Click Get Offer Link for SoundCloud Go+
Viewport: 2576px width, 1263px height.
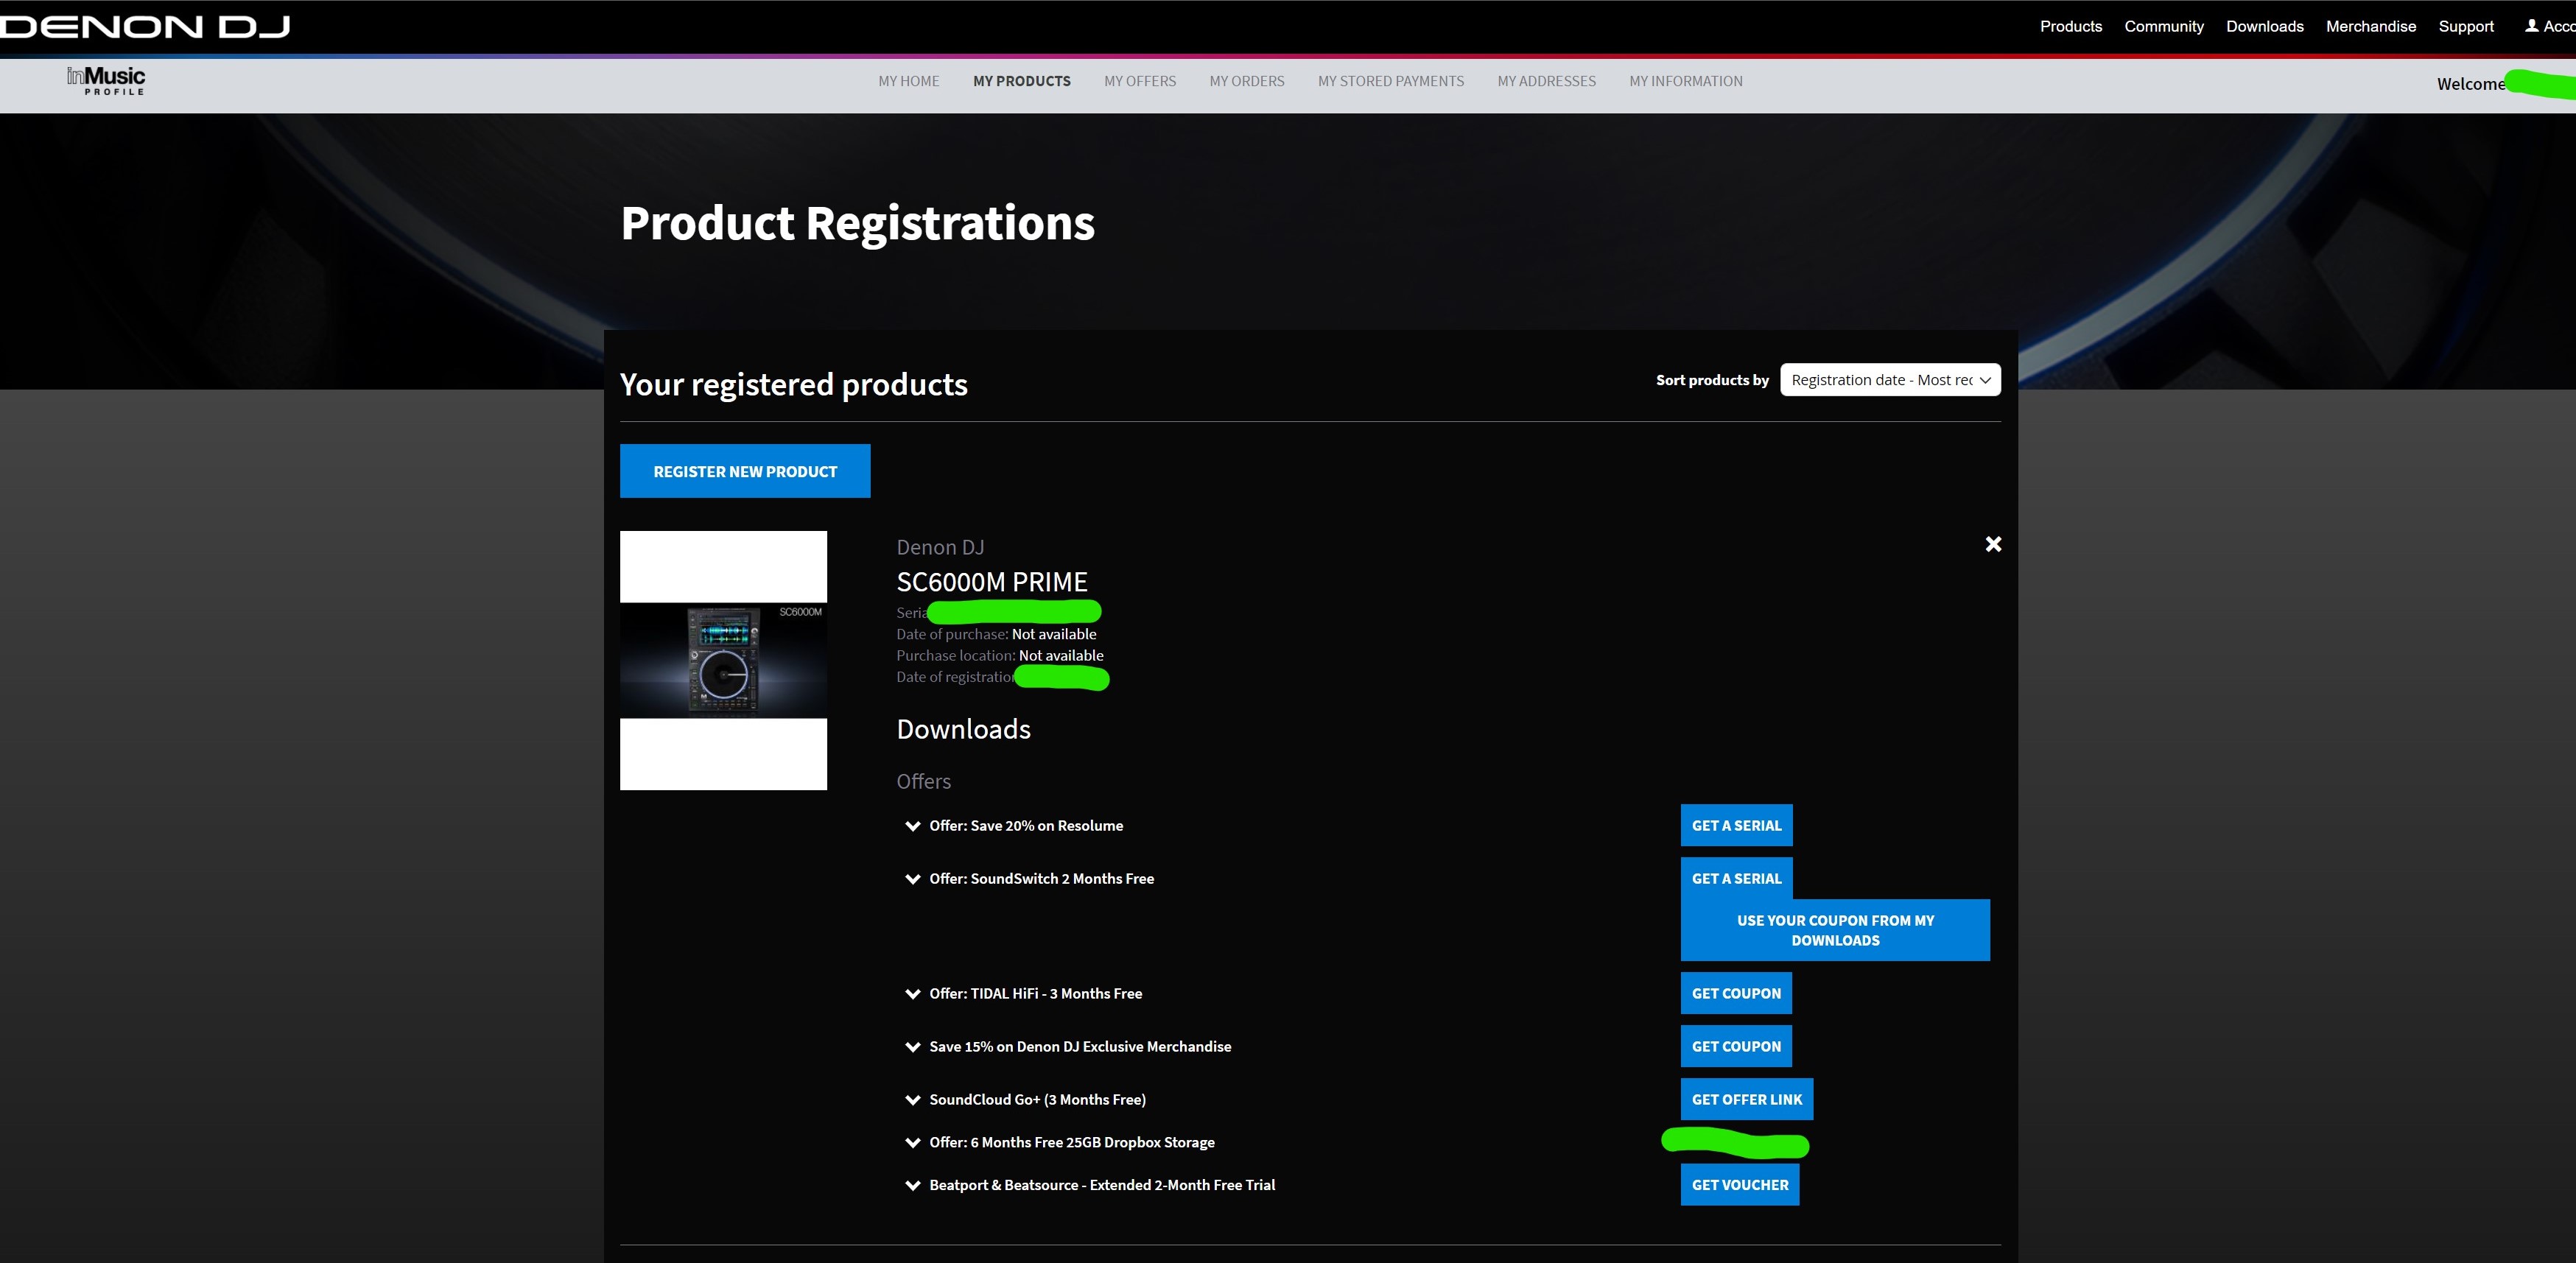pos(1746,1100)
